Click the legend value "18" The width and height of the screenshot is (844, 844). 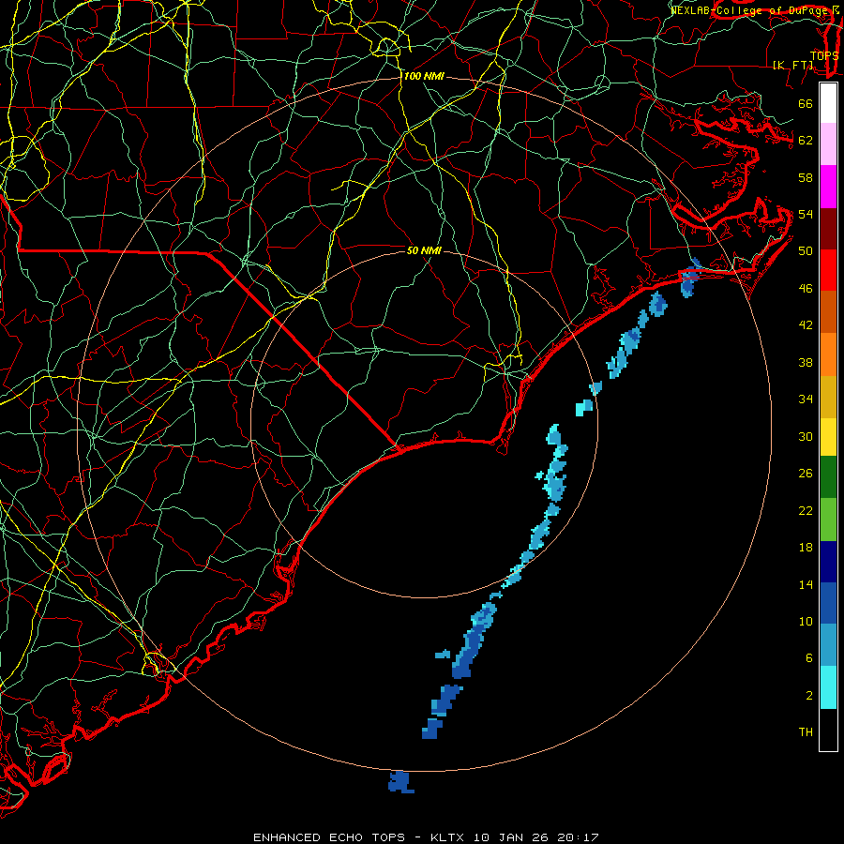[x=806, y=548]
